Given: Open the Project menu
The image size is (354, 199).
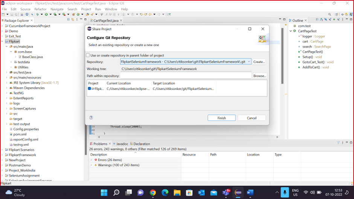Looking at the screenshot, I should pos(86,9).
